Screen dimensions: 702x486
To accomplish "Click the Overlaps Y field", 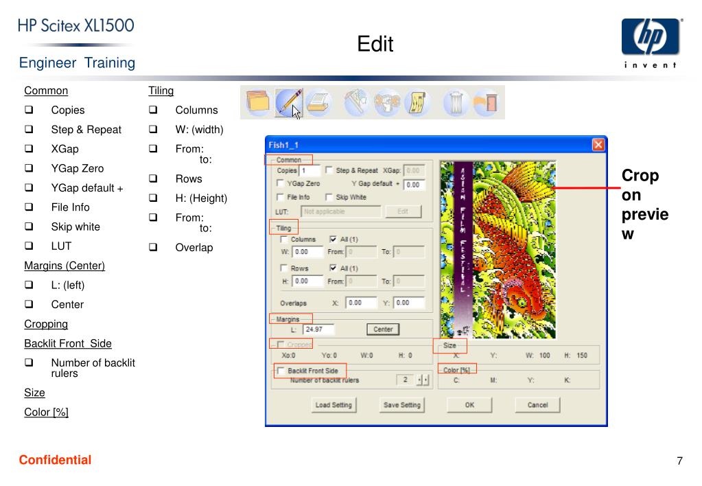I will [x=409, y=303].
